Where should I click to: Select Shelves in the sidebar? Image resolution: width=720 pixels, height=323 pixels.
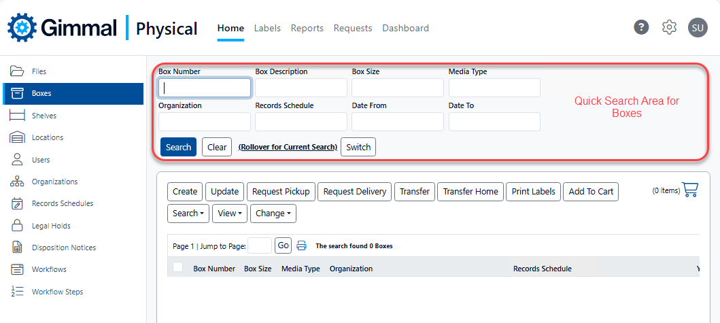[x=44, y=116]
